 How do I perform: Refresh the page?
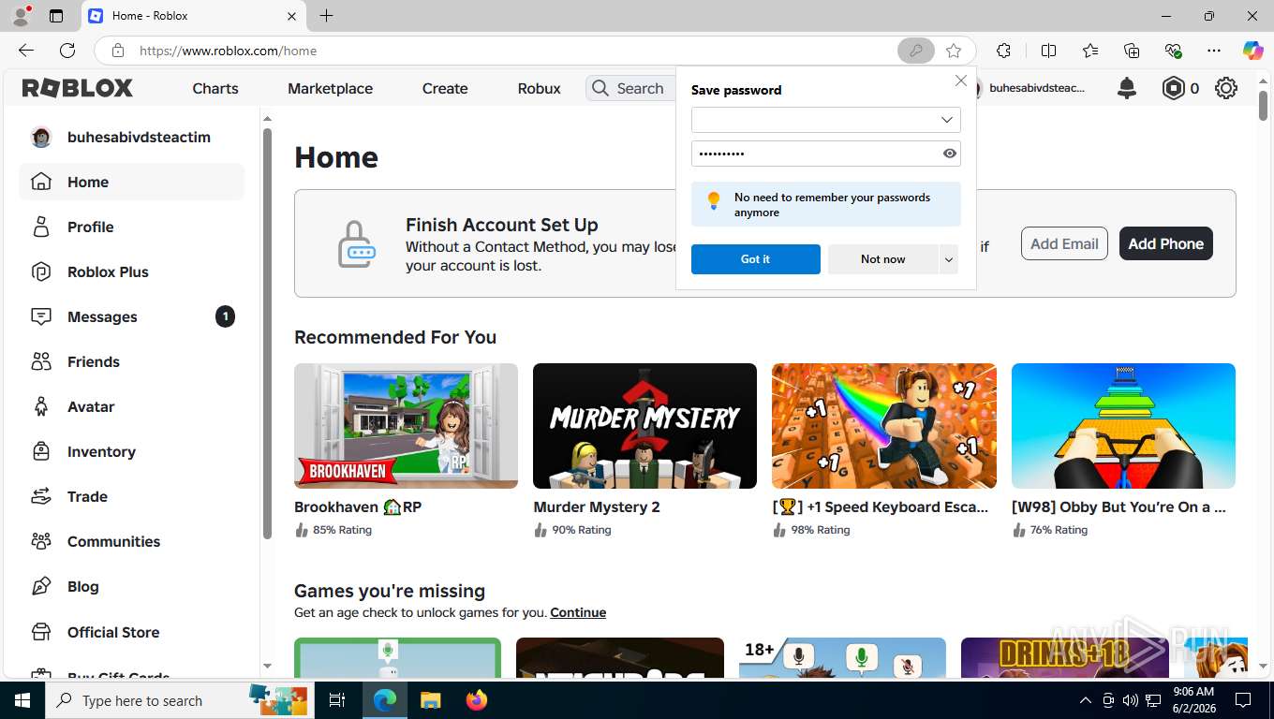(67, 51)
